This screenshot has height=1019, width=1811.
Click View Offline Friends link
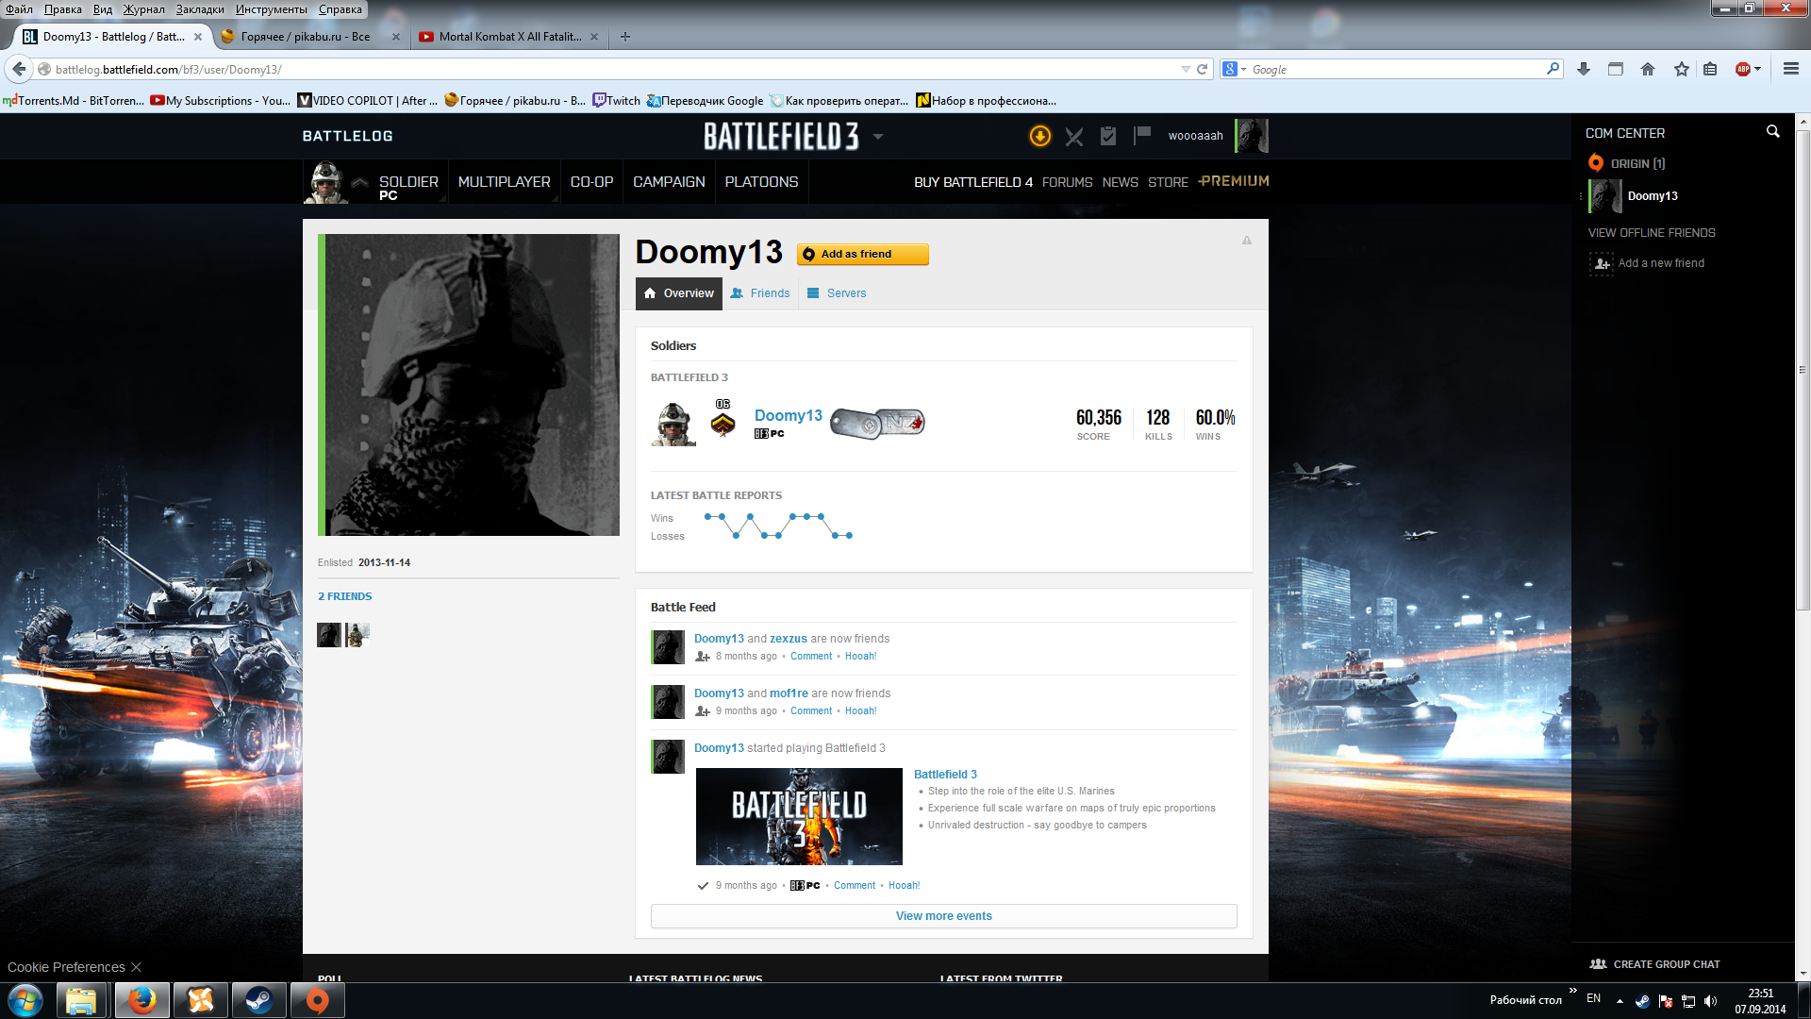[1651, 233]
